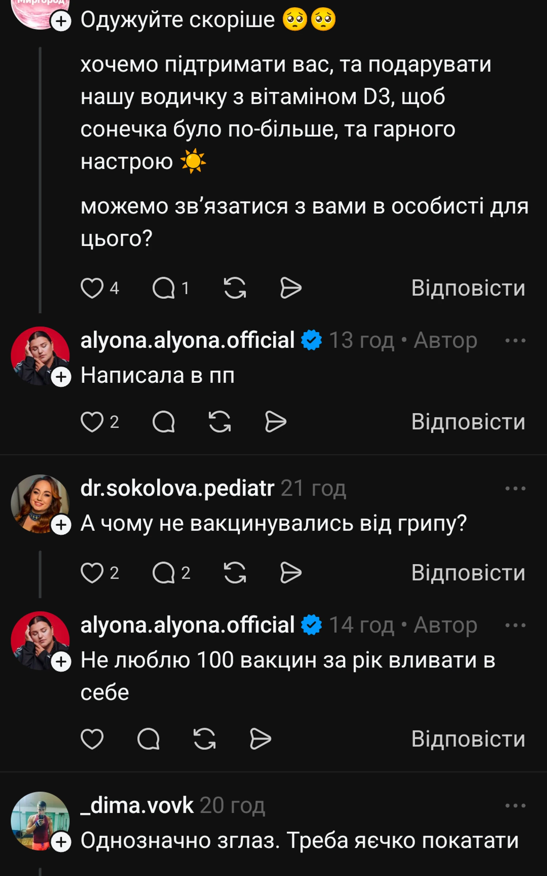Like the vitamin D3 water comment

[x=92, y=288]
